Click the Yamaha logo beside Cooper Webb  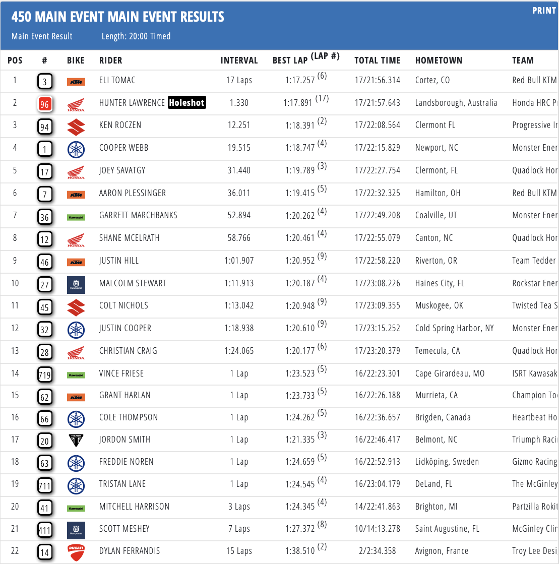(x=76, y=149)
